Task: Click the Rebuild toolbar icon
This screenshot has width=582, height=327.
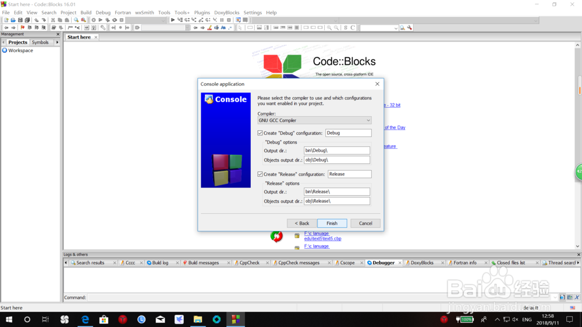Action: (x=114, y=20)
